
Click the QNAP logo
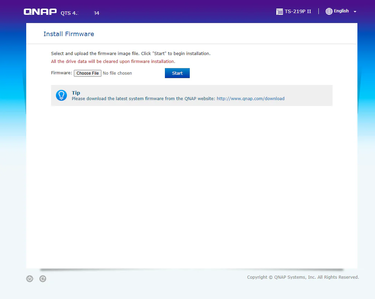[x=40, y=12]
